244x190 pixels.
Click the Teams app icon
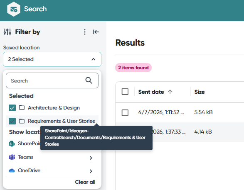coord(12,157)
